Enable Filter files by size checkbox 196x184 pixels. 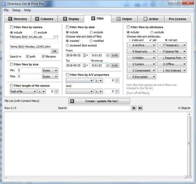[x=11, y=64]
